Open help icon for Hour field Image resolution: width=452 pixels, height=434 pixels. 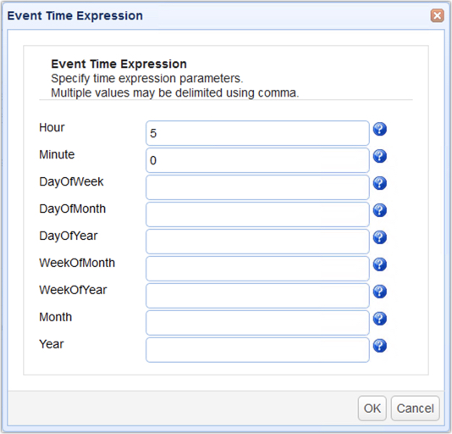380,129
